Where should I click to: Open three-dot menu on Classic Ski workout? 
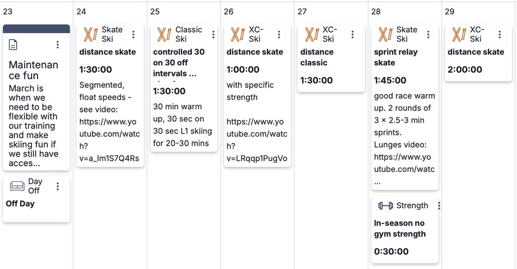pyautogui.click(x=213, y=34)
